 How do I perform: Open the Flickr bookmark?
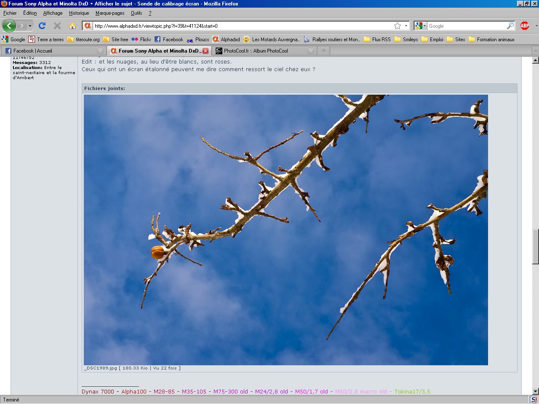(141, 39)
